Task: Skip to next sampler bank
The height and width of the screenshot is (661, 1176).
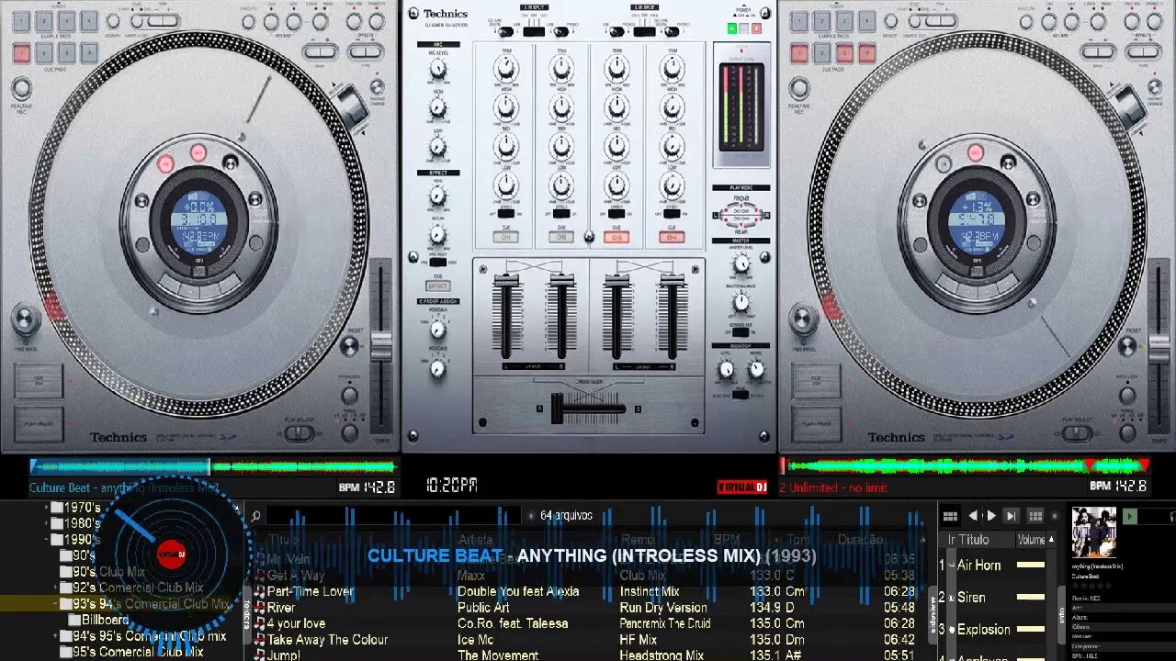Action: (x=1011, y=516)
